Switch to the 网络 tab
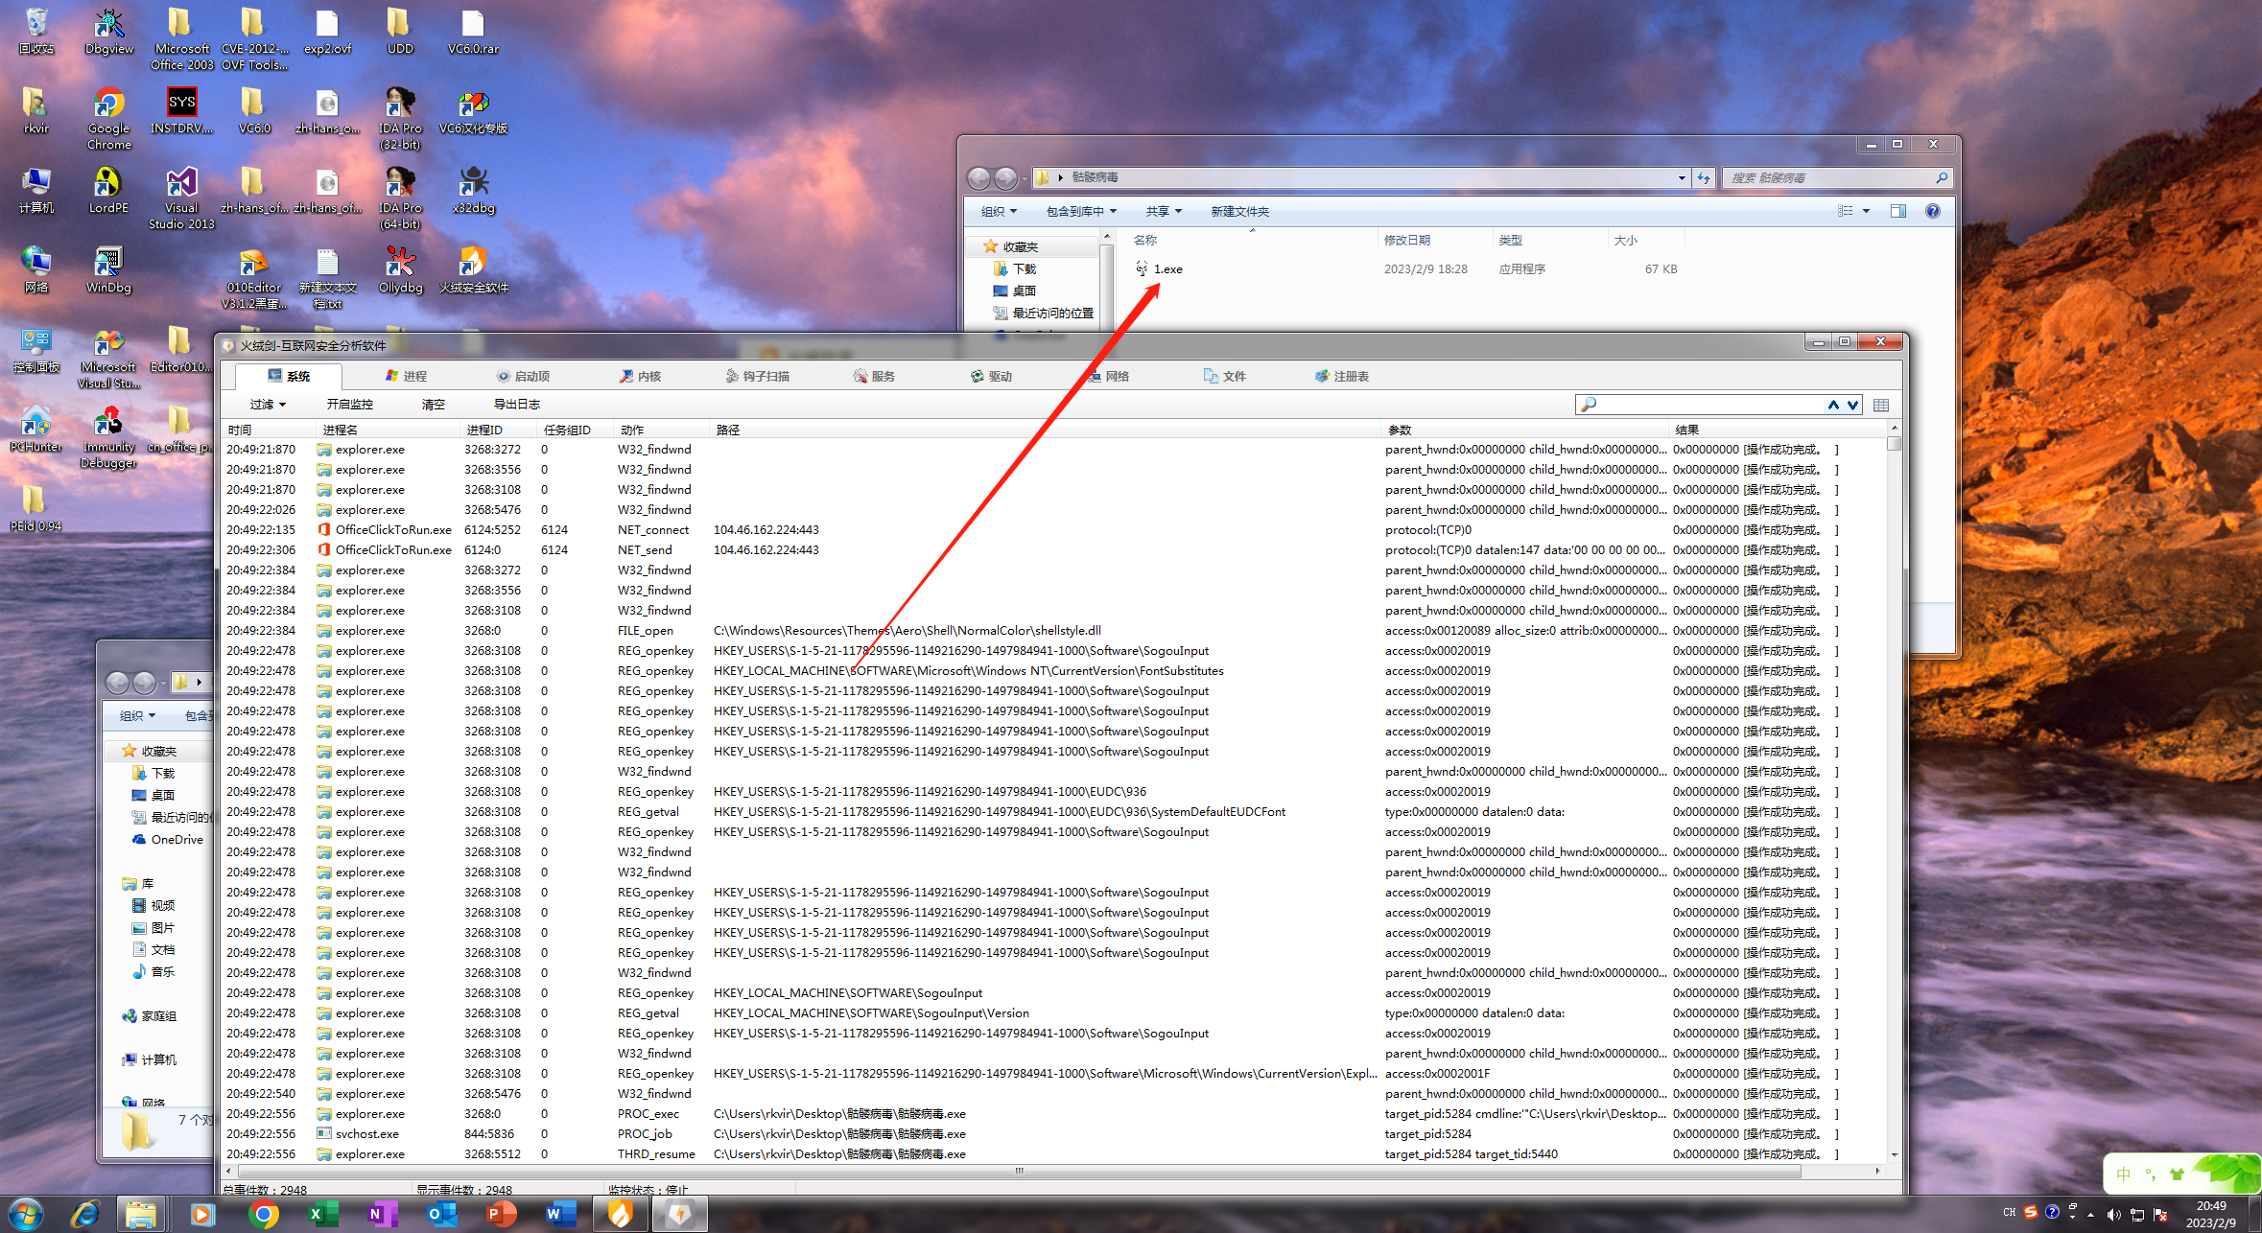The width and height of the screenshot is (2262, 1233). (x=1108, y=376)
